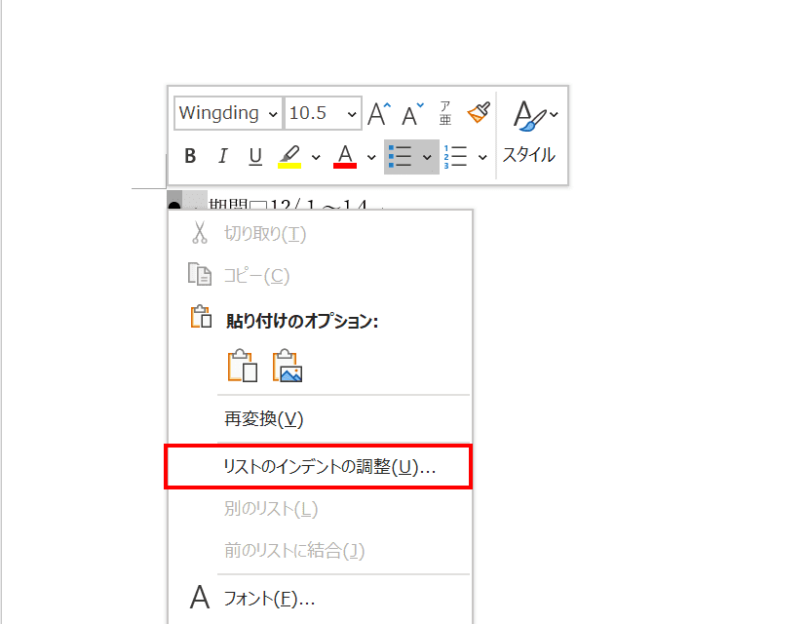
Task: Expand the numbering library dropdown
Action: click(482, 157)
